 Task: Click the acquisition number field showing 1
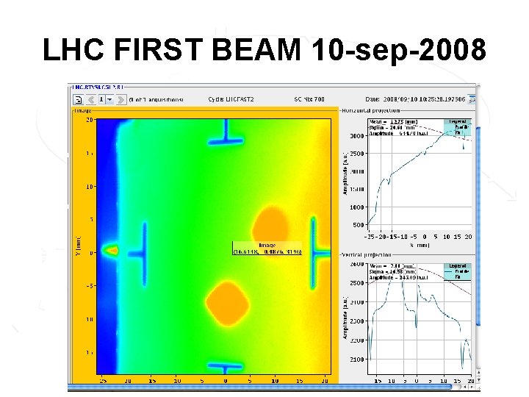click(x=101, y=99)
